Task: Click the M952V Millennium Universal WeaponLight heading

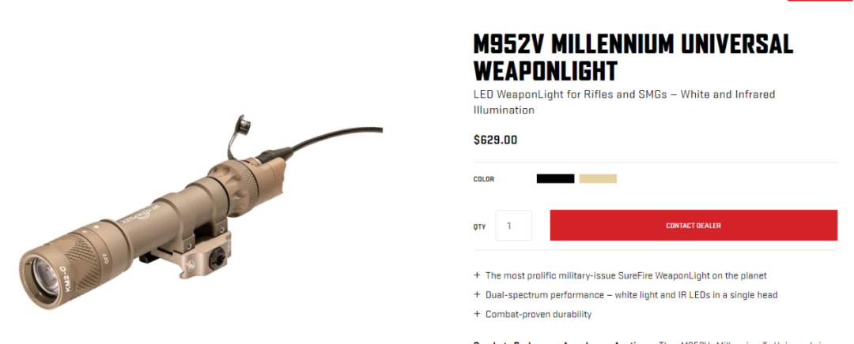Action: 633,58
